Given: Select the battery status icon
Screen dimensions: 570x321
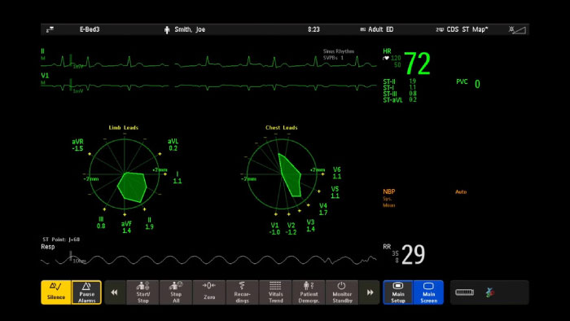Looking at the screenshot, I should 465,292.
